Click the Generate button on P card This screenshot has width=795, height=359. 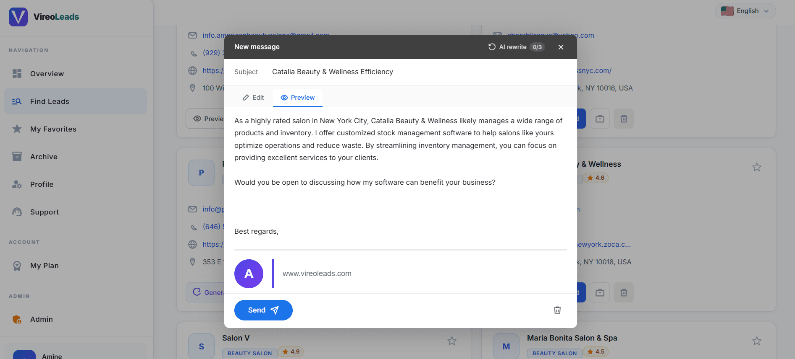coord(205,292)
